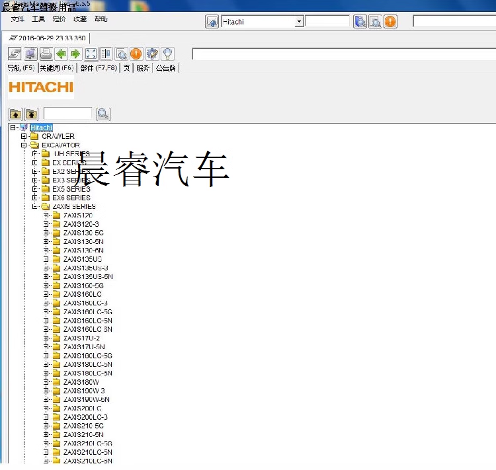Select the ZAXIS200LC folder
This screenshot has height=470, width=496.
82,409
